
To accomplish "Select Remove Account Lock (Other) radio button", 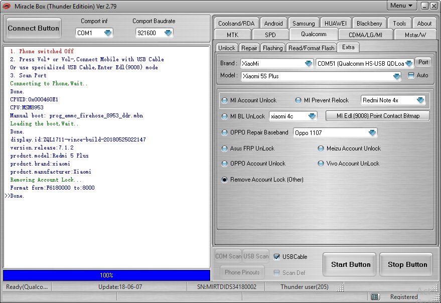I will [224, 180].
